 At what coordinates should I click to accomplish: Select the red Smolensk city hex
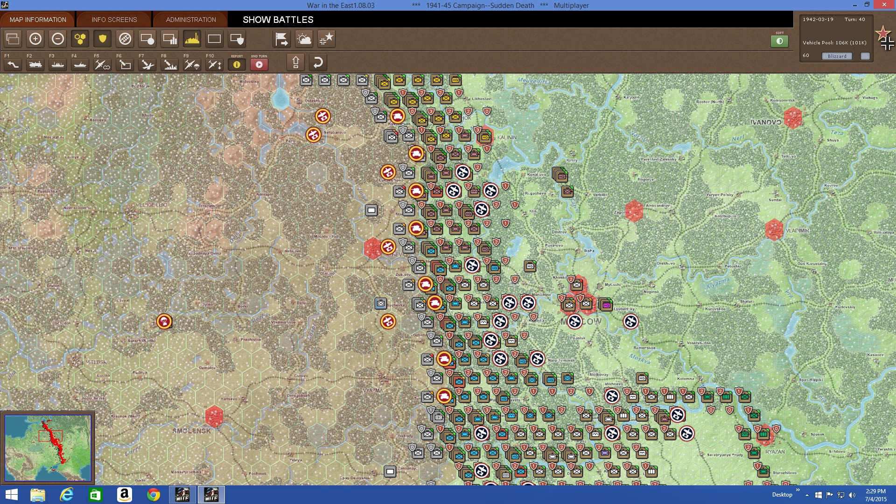(214, 416)
